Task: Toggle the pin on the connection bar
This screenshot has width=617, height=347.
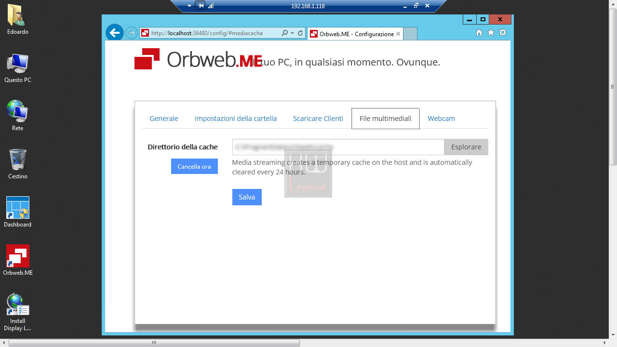Action: (x=201, y=6)
